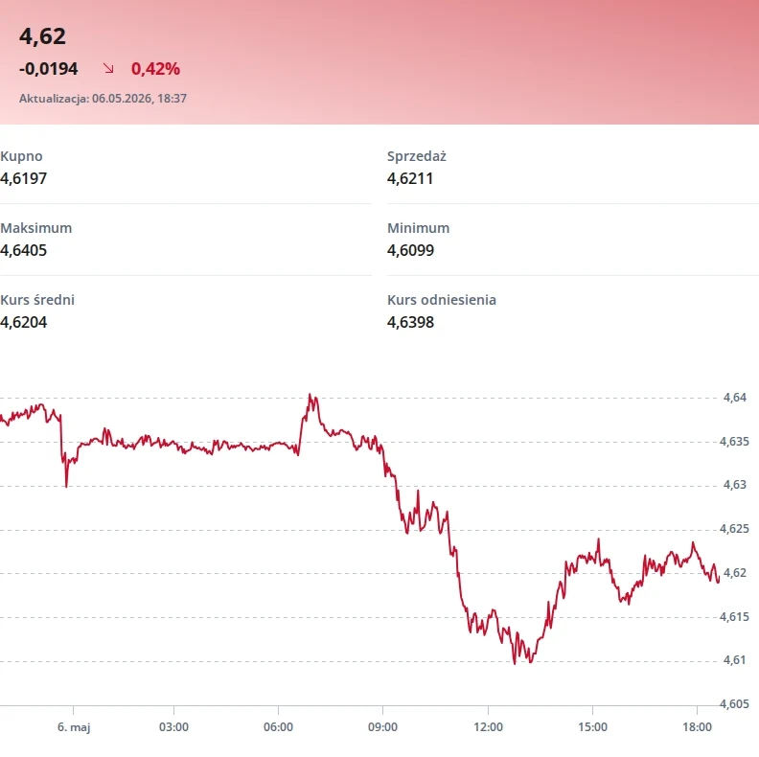This screenshot has height=757, width=759.
Task: Click the Maksimum value 4,6405
Action: 24,250
